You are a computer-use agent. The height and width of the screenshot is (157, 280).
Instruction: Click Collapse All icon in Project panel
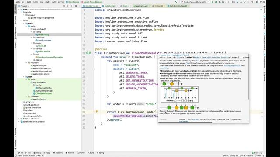pos(71,6)
